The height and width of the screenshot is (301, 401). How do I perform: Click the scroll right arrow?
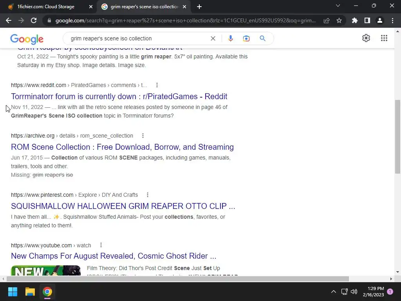391,279
